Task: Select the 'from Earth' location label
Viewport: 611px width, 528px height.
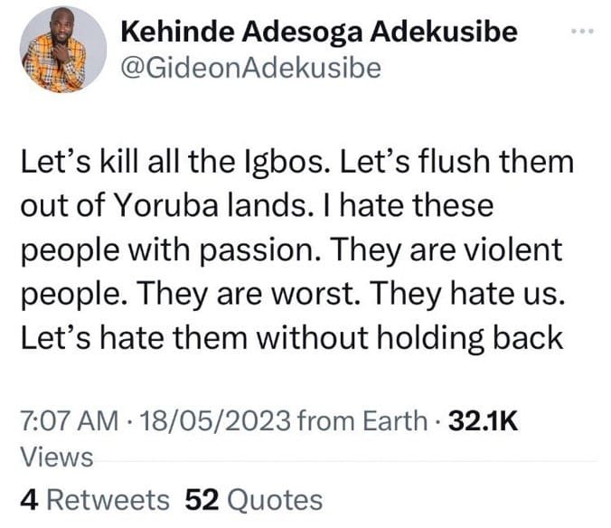Action: tap(362, 420)
